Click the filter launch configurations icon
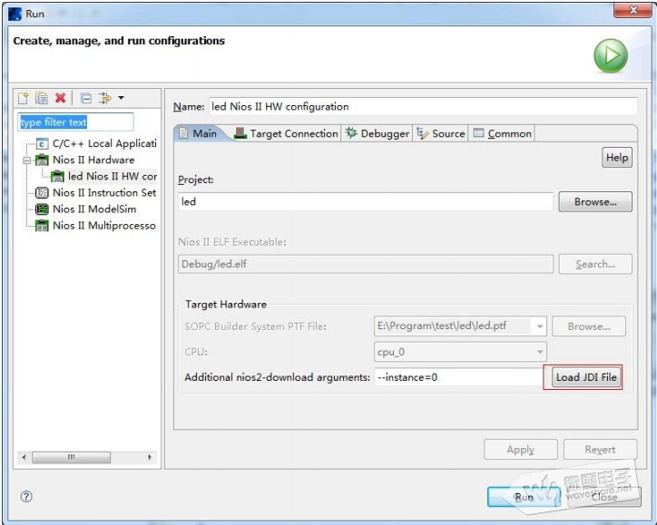 [x=104, y=98]
